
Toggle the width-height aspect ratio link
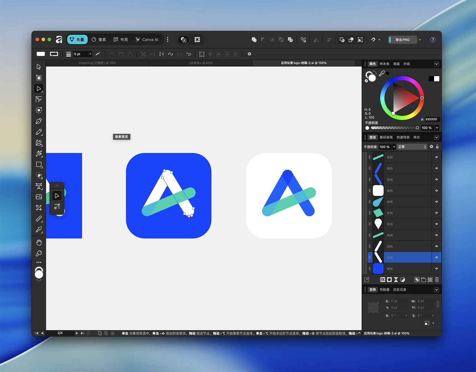pyautogui.click(x=438, y=304)
